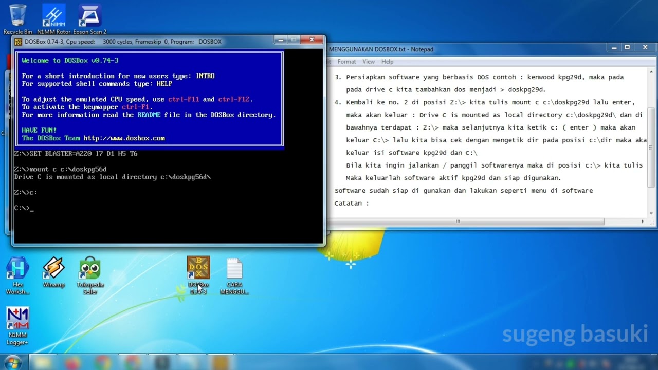Click Notepad line starting 'pada drive c kita tambahkan'
Viewport: 658px width, 370px height.
click(x=446, y=89)
